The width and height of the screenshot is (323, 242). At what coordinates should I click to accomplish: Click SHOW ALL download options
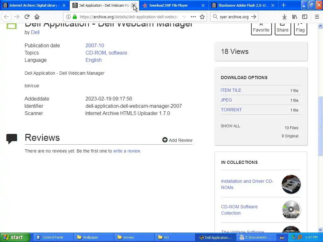[x=230, y=126]
